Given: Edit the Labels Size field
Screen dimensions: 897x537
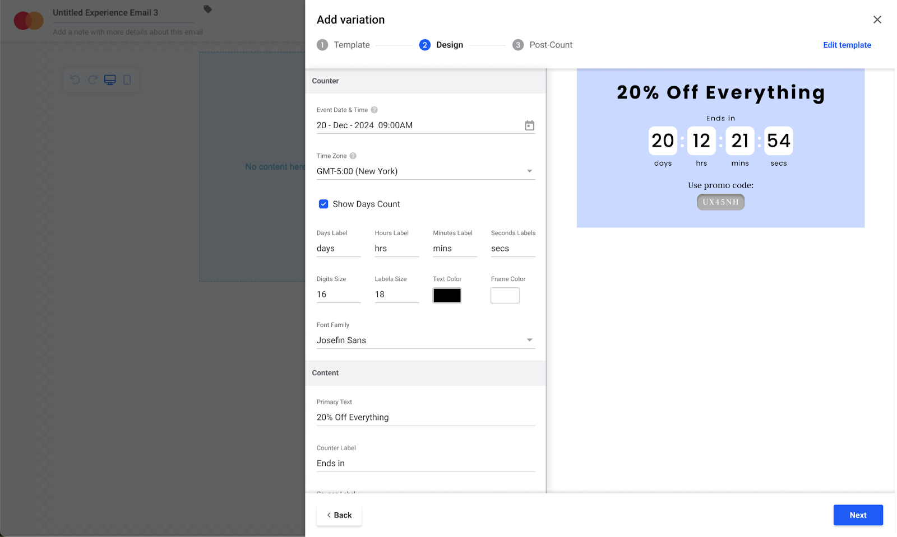Looking at the screenshot, I should tap(397, 295).
